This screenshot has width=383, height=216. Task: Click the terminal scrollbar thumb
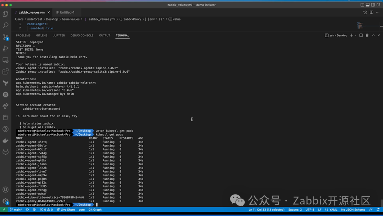pyautogui.click(x=381, y=203)
